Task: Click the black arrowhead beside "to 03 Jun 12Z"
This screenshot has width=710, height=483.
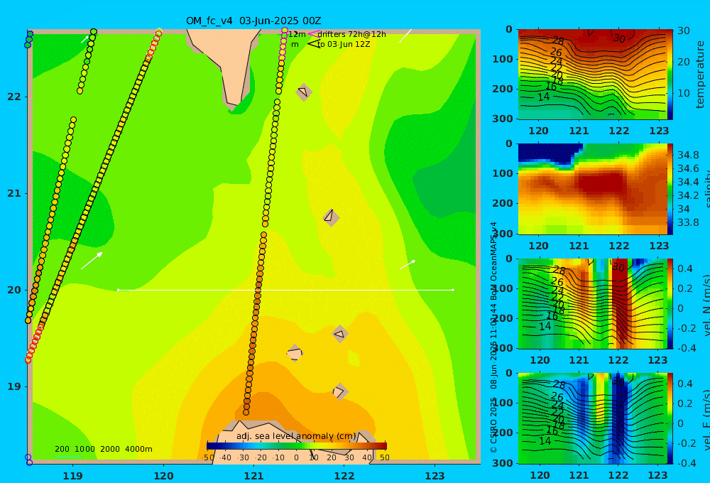Action: coord(313,44)
